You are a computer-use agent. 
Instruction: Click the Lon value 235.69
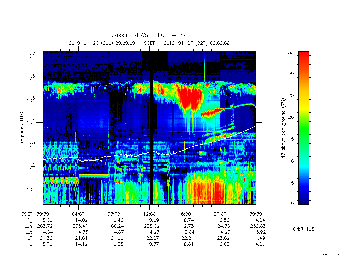point(152,226)
